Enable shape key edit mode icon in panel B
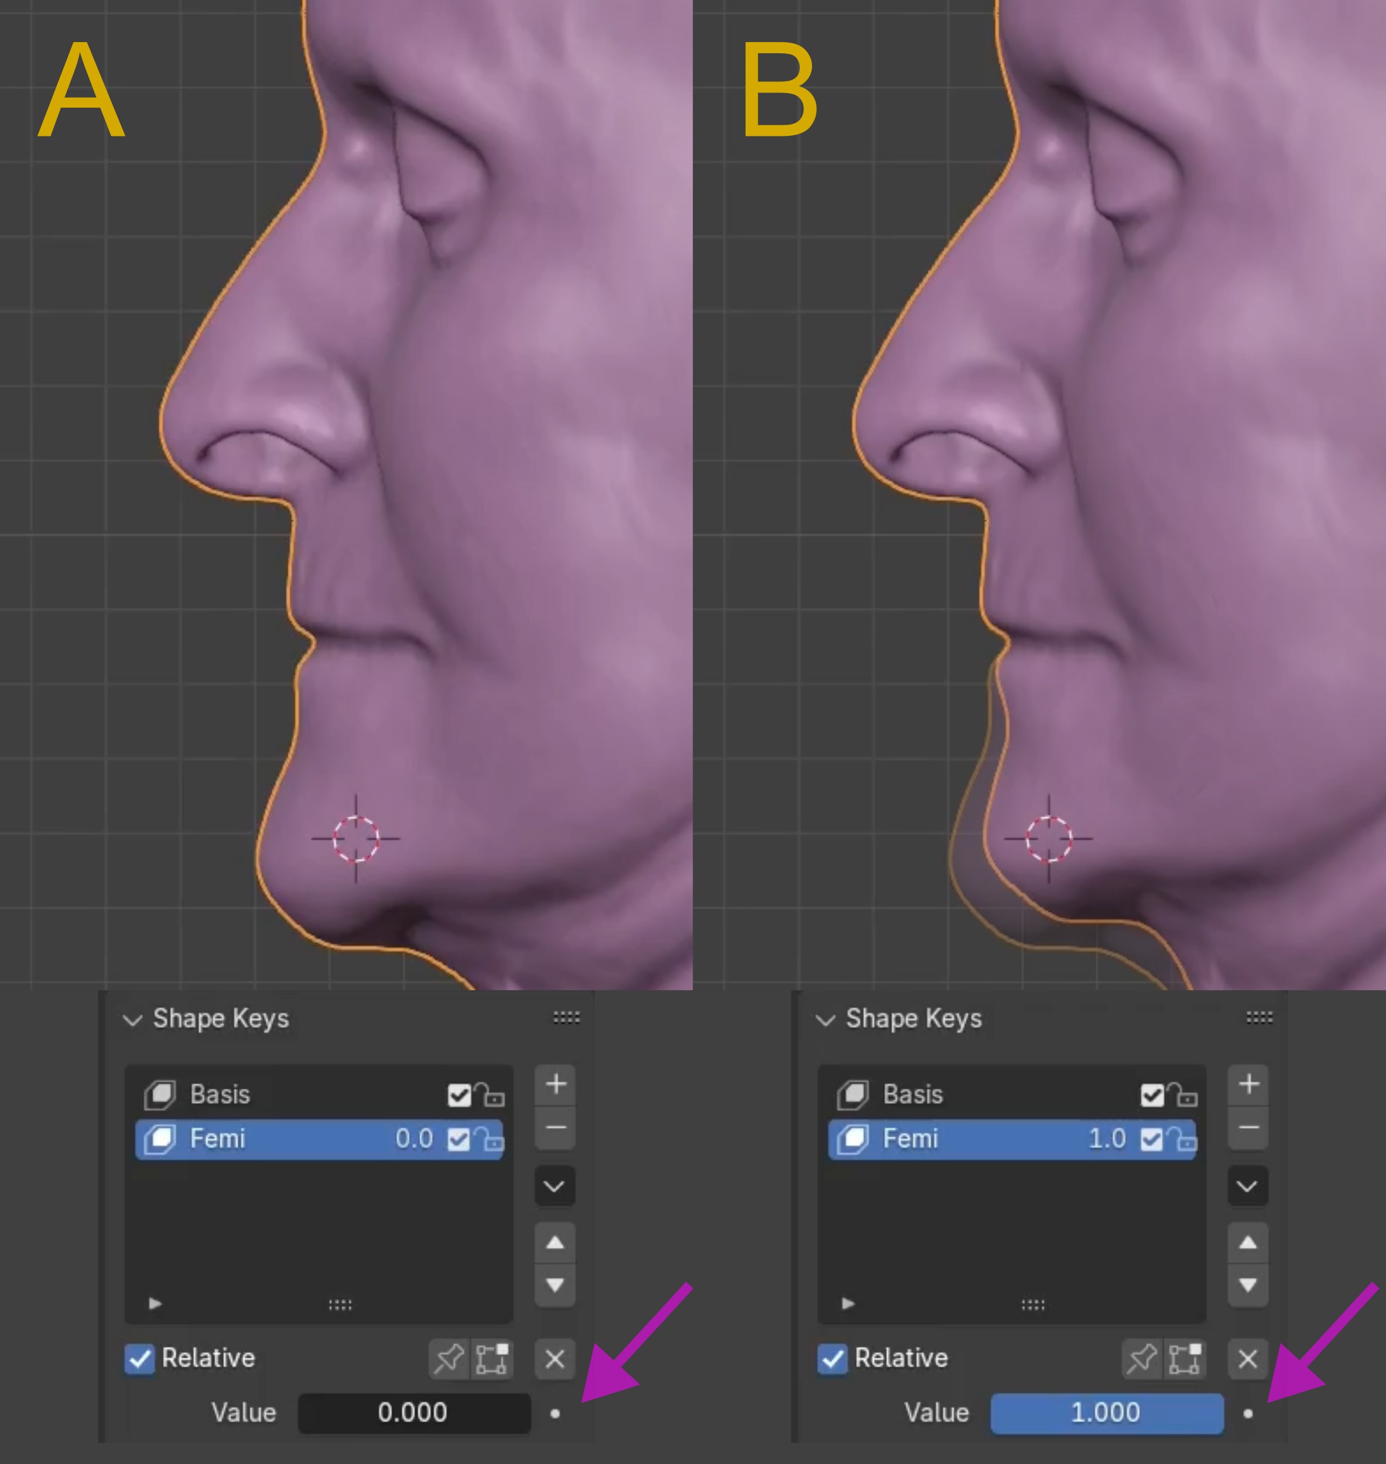This screenshot has width=1386, height=1464. pyautogui.click(x=1185, y=1359)
